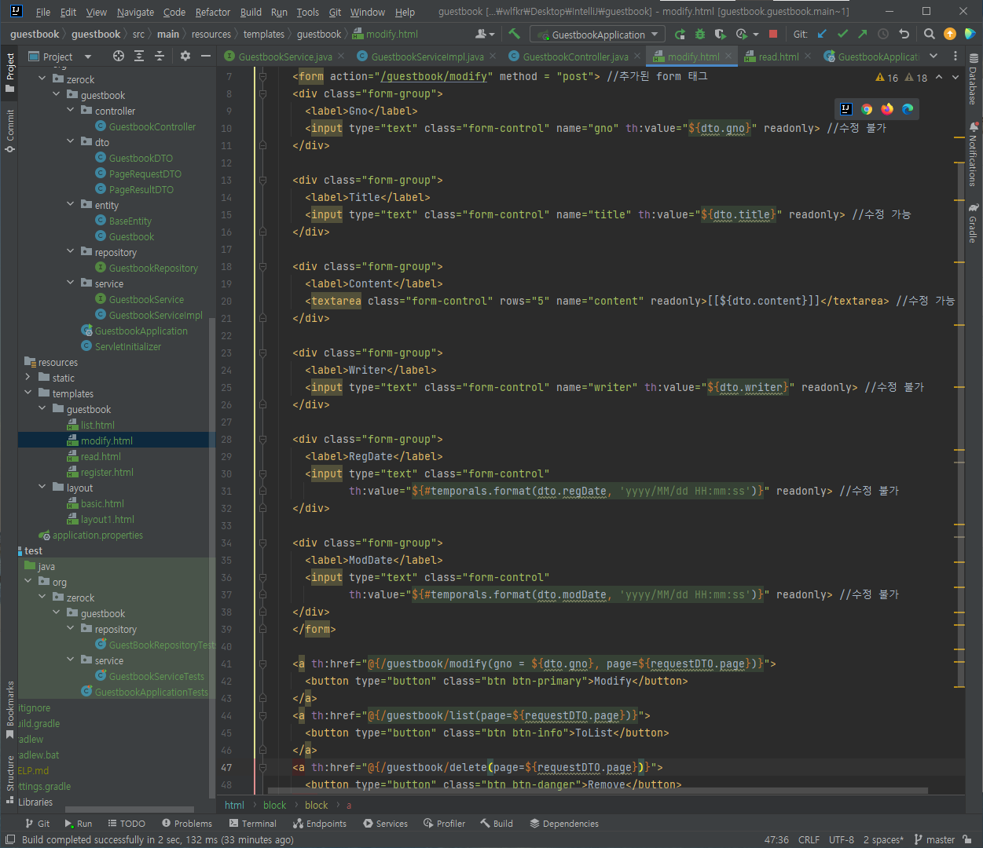The image size is (983, 848).
Task: Toggle the Bookmarks tool window
Action: point(9,710)
